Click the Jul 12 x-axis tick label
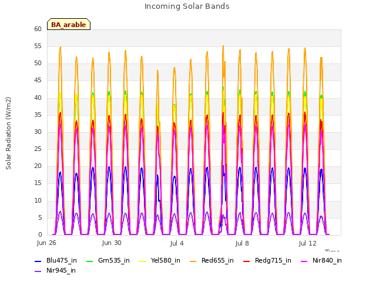Viewport: 376px width, 282px height. (308, 243)
